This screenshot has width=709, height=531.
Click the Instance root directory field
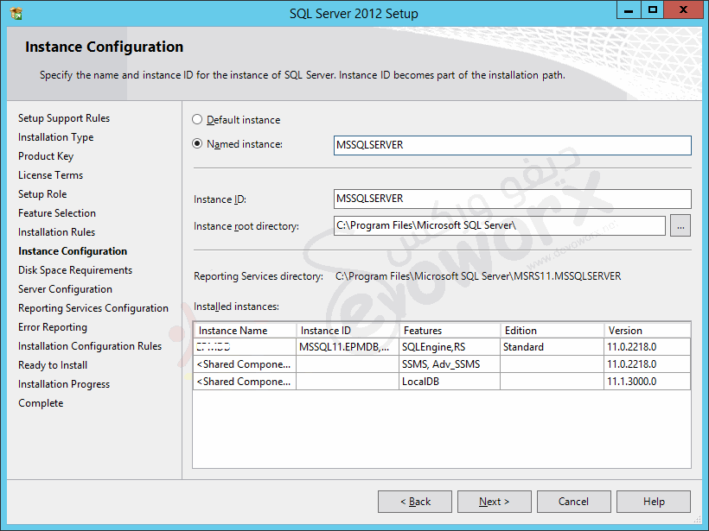500,225
